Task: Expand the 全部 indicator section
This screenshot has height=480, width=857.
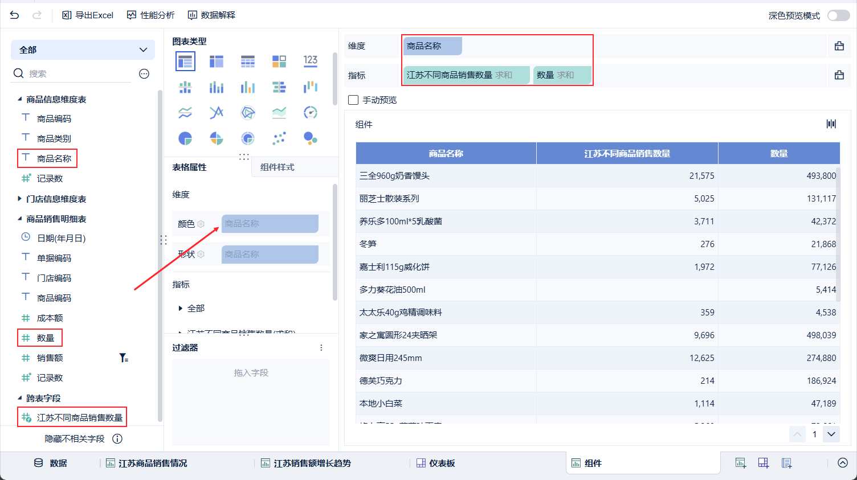Action: (x=181, y=308)
